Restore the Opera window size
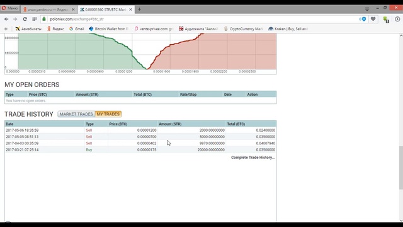This screenshot has height=227, width=403. [x=385, y=8]
